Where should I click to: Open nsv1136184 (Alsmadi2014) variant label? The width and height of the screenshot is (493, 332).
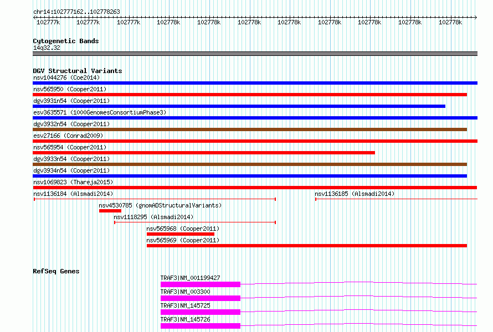coord(73,194)
